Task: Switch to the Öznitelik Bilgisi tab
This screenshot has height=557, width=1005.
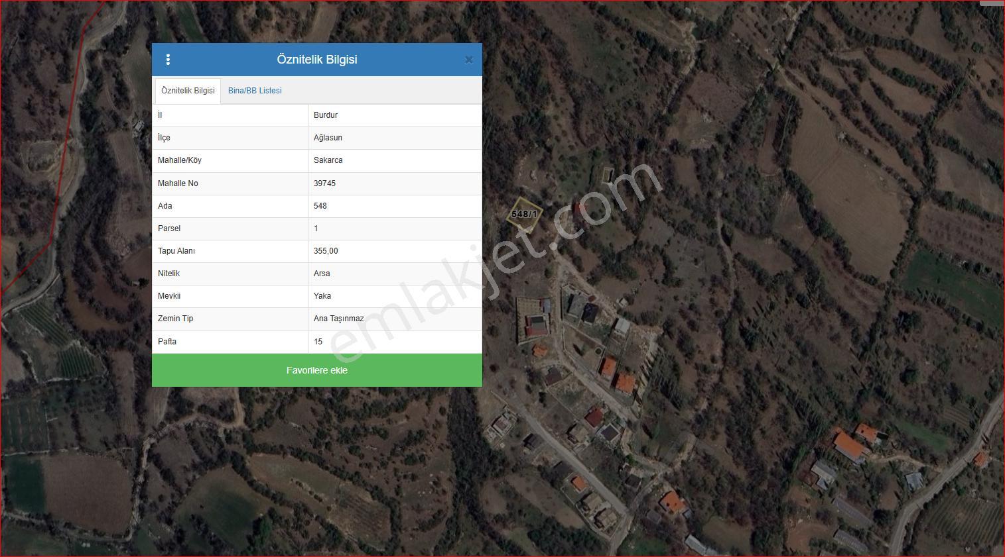Action: (188, 91)
